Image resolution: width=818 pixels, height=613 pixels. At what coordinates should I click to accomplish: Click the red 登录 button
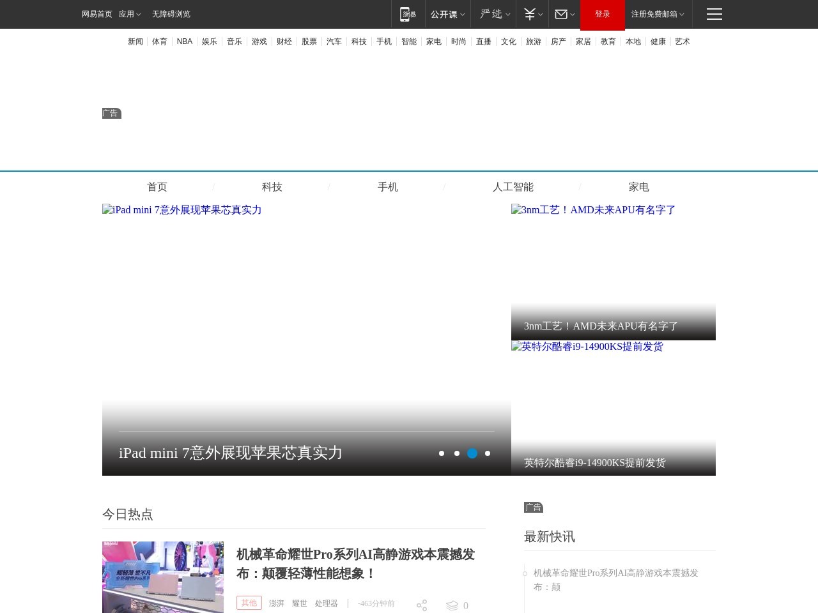click(602, 14)
